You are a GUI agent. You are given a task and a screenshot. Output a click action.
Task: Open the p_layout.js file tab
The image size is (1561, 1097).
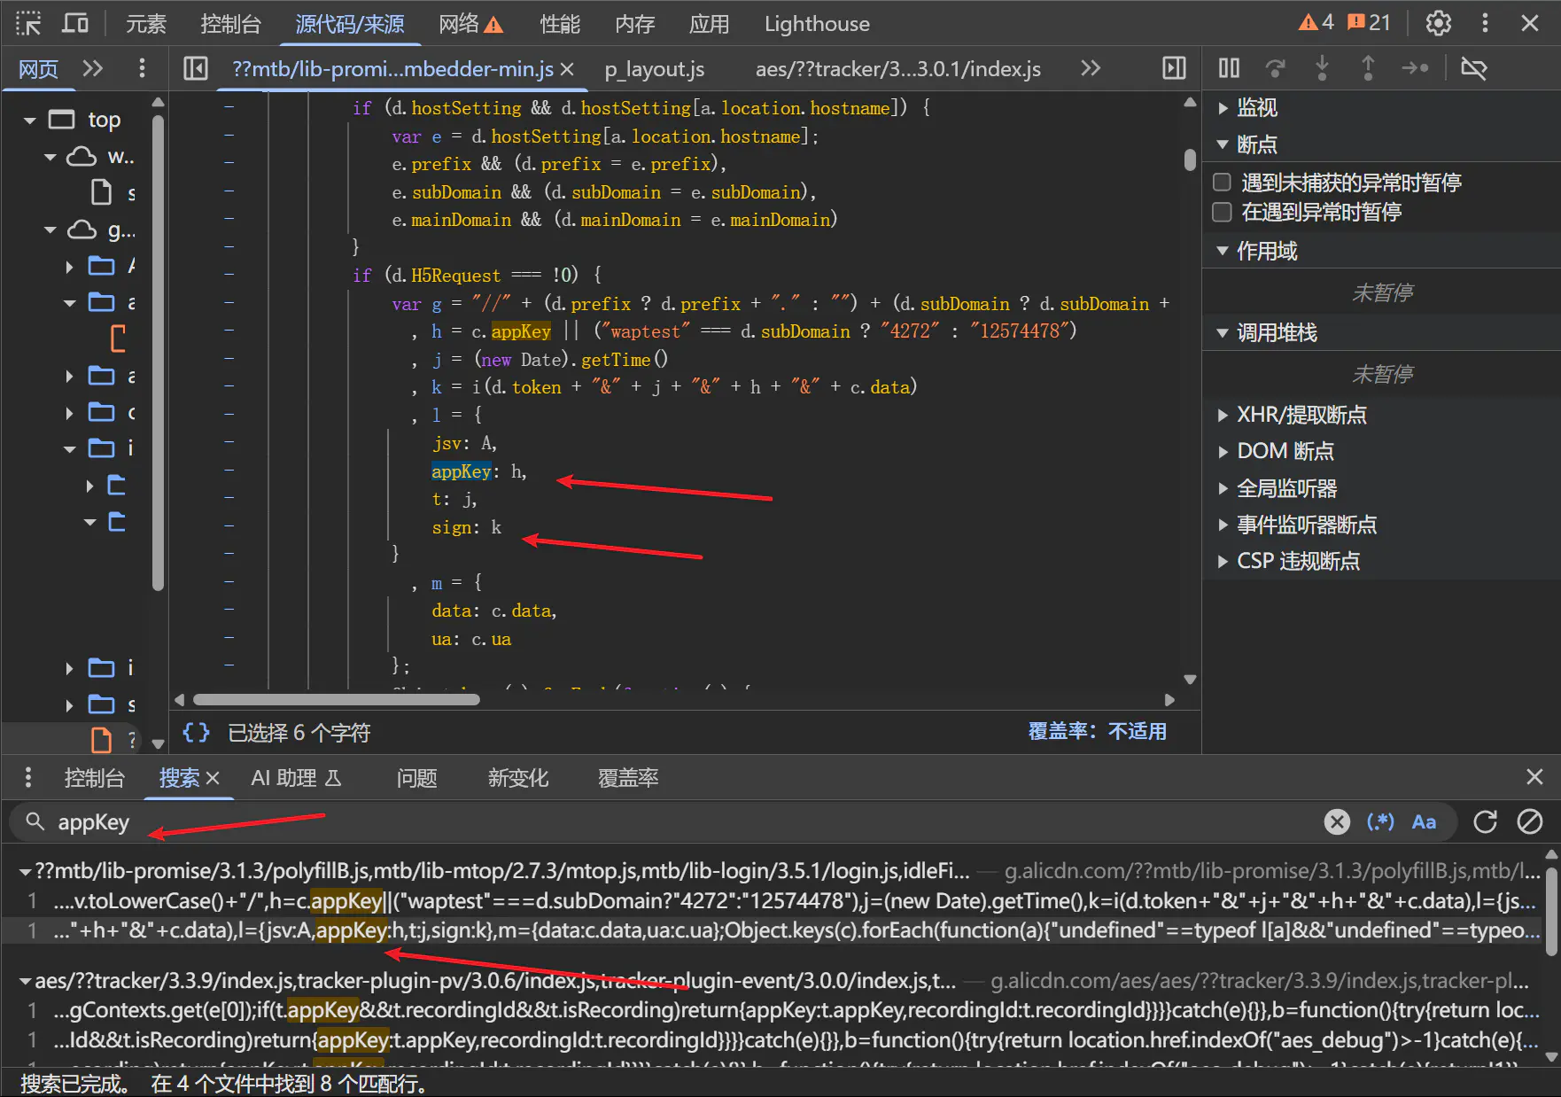click(655, 69)
